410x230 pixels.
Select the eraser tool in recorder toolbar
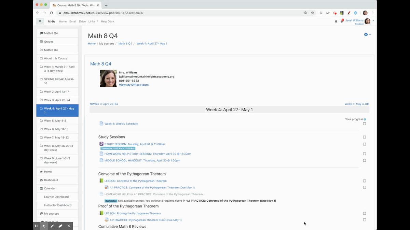[60, 226]
